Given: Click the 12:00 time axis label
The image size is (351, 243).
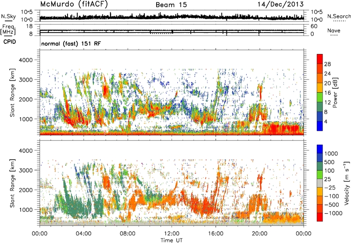Looking at the screenshot, I should 172,234.
